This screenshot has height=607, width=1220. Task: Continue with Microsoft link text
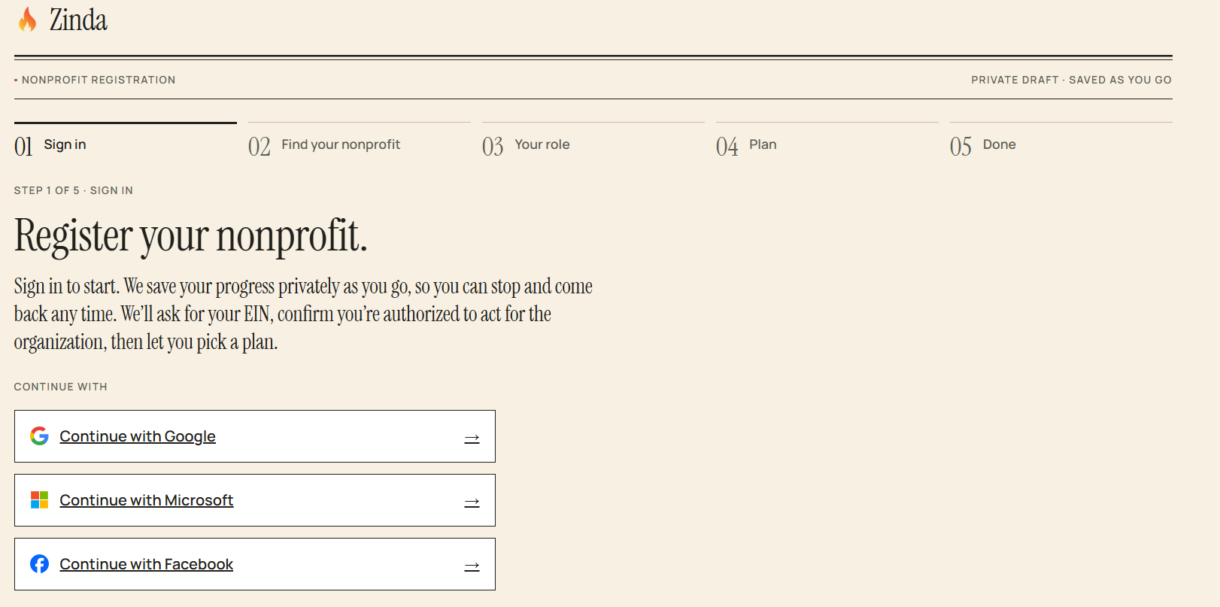(147, 500)
